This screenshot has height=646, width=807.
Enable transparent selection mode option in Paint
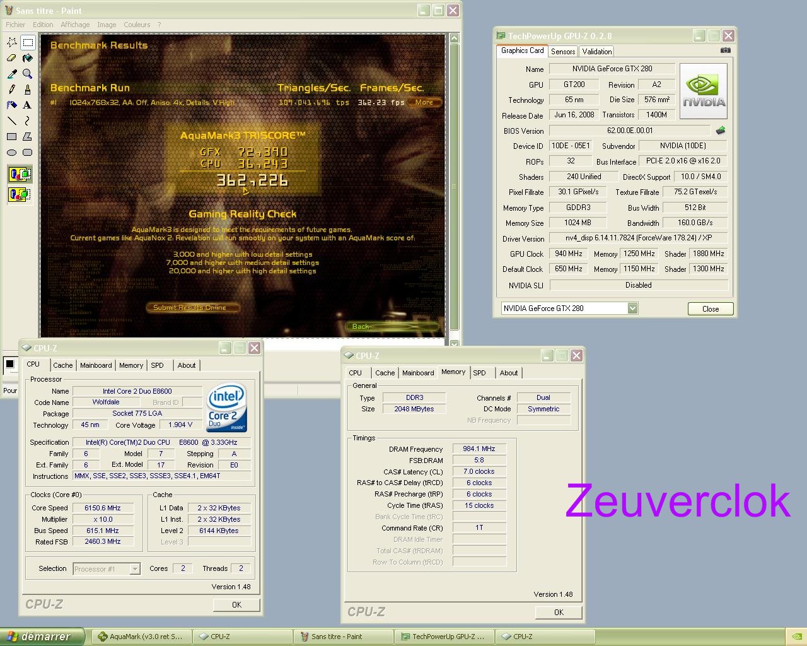pyautogui.click(x=20, y=194)
